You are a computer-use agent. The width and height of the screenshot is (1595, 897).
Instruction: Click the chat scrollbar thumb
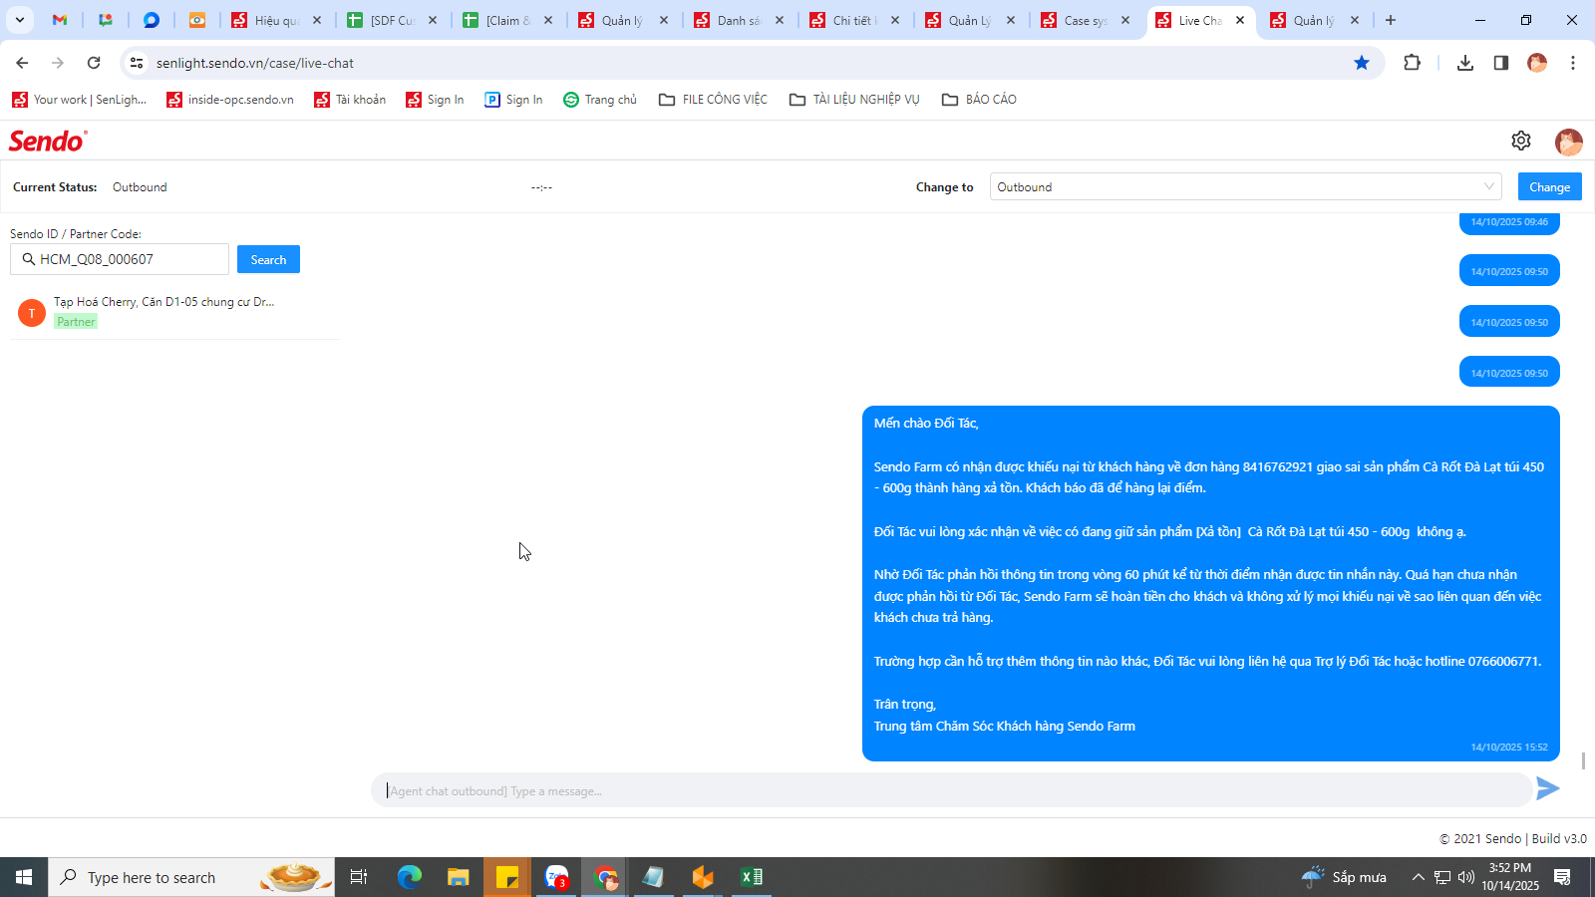(x=1583, y=760)
